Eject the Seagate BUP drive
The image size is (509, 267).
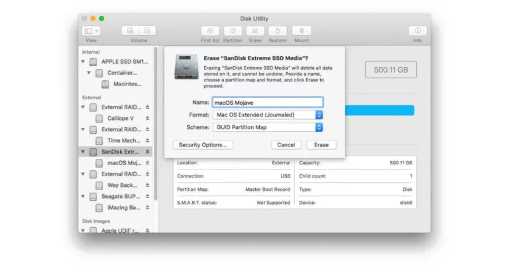148,197
